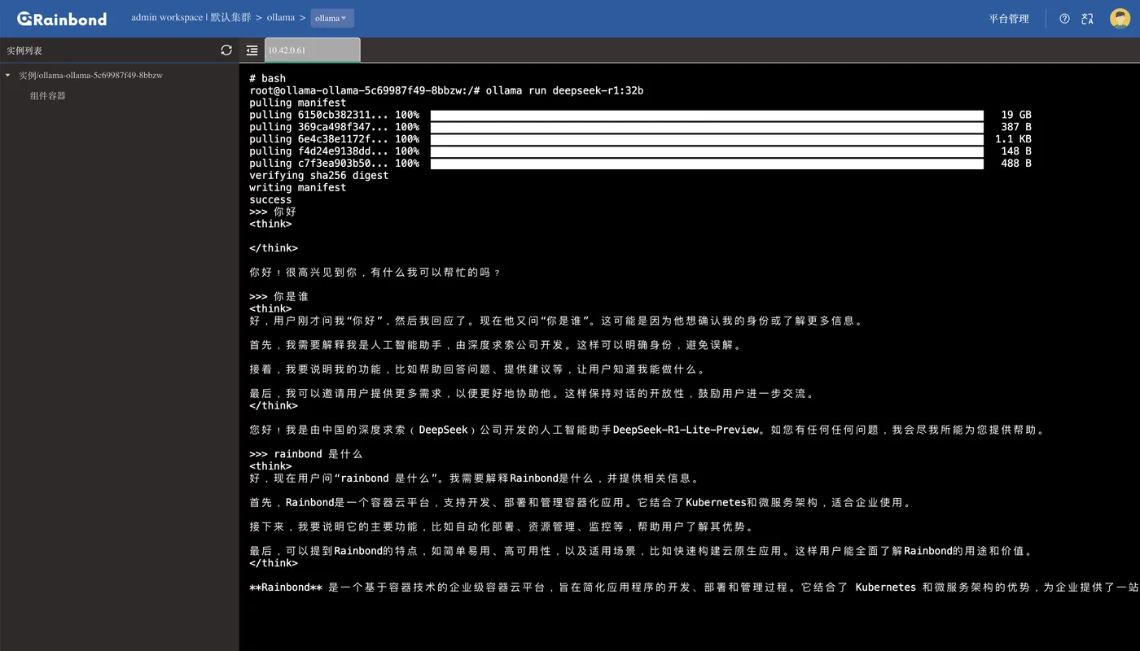Click the c7f3ea903b50 pull progress bar

[707, 164]
